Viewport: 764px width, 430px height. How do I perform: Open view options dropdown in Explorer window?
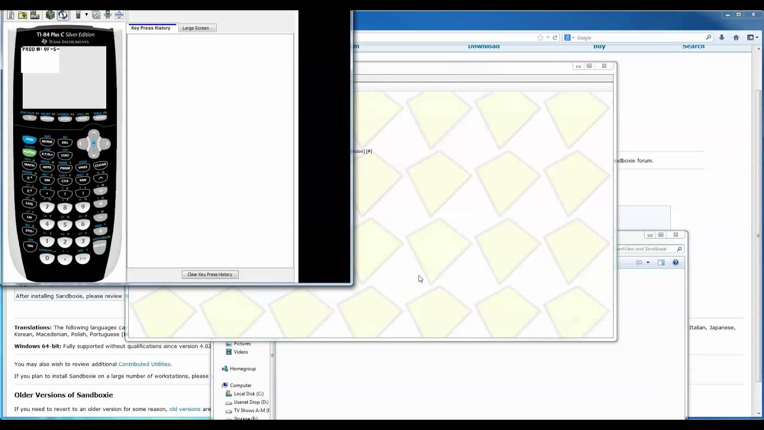tap(648, 262)
